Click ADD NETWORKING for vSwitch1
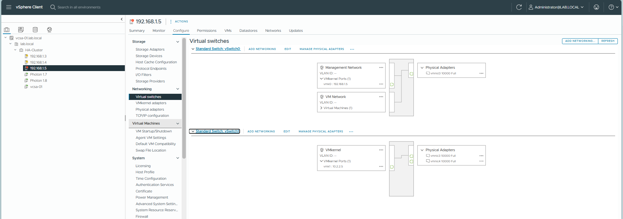 261,131
